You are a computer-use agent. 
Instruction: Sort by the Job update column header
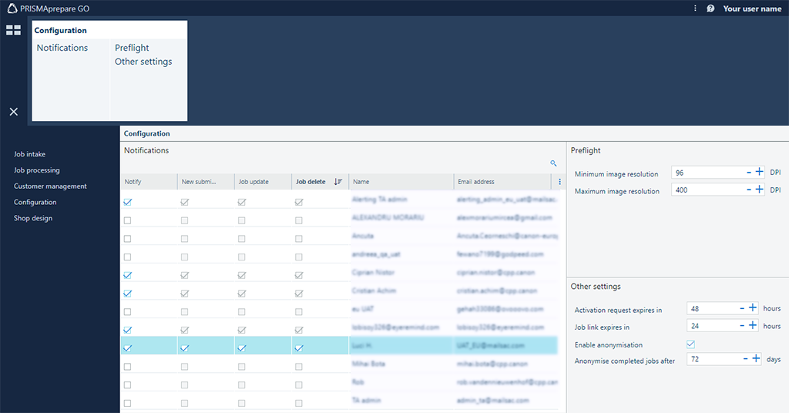pyautogui.click(x=264, y=182)
